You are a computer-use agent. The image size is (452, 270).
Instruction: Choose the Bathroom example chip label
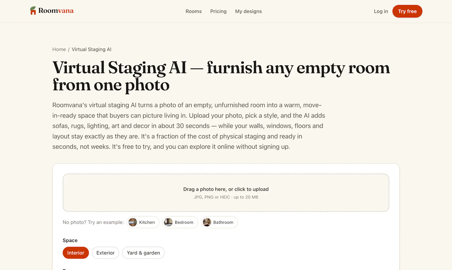coord(223,222)
